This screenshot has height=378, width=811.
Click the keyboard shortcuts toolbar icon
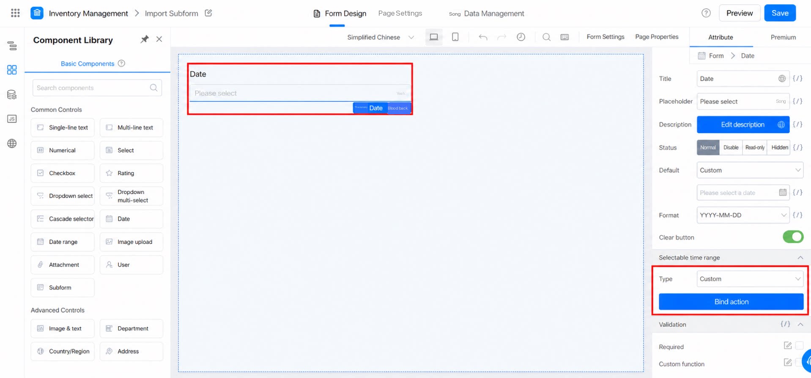point(564,37)
